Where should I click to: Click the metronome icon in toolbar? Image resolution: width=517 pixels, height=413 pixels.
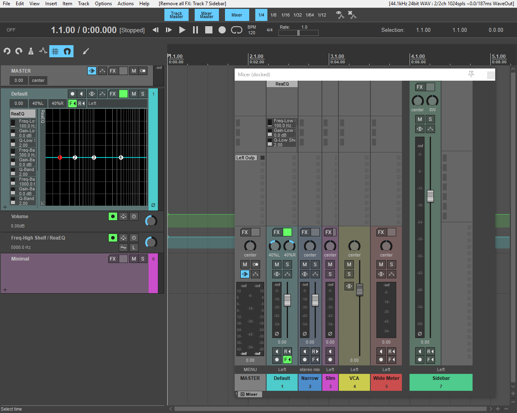click(31, 51)
